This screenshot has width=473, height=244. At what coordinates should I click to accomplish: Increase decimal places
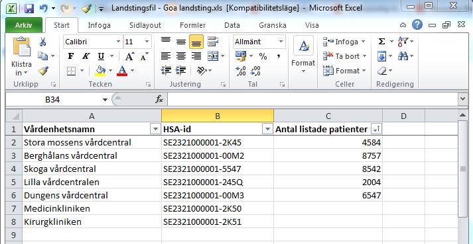coord(241,71)
